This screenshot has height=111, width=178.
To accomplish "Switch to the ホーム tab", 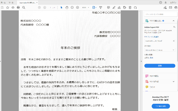I will coord(3,3).
